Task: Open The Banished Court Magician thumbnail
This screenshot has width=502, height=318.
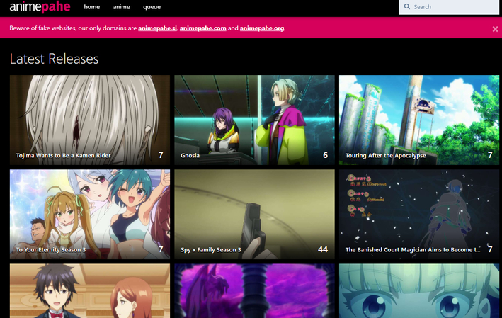Action: click(x=419, y=214)
